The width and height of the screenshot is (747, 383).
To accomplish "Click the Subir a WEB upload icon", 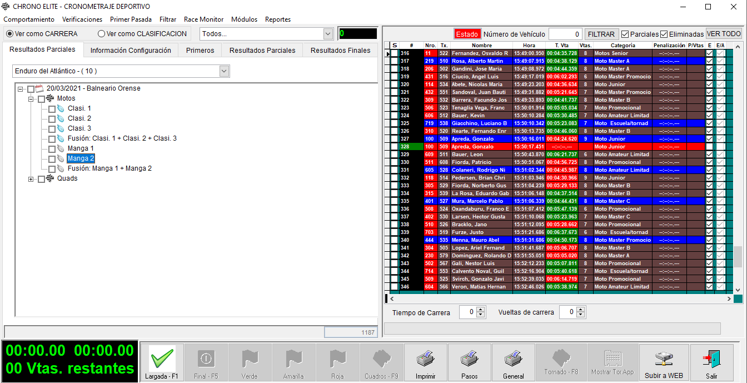I will point(664,359).
